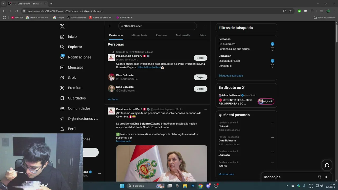Open Sta Rosa trending topic
Screen dimensions: 338x190
224,155
